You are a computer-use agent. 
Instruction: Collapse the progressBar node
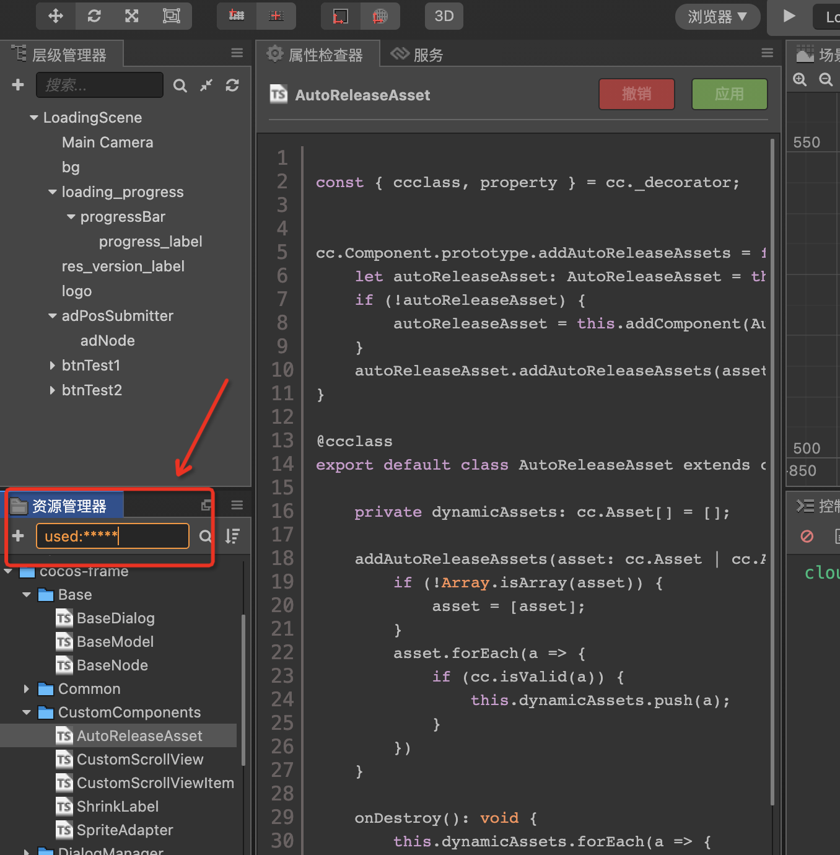point(71,217)
